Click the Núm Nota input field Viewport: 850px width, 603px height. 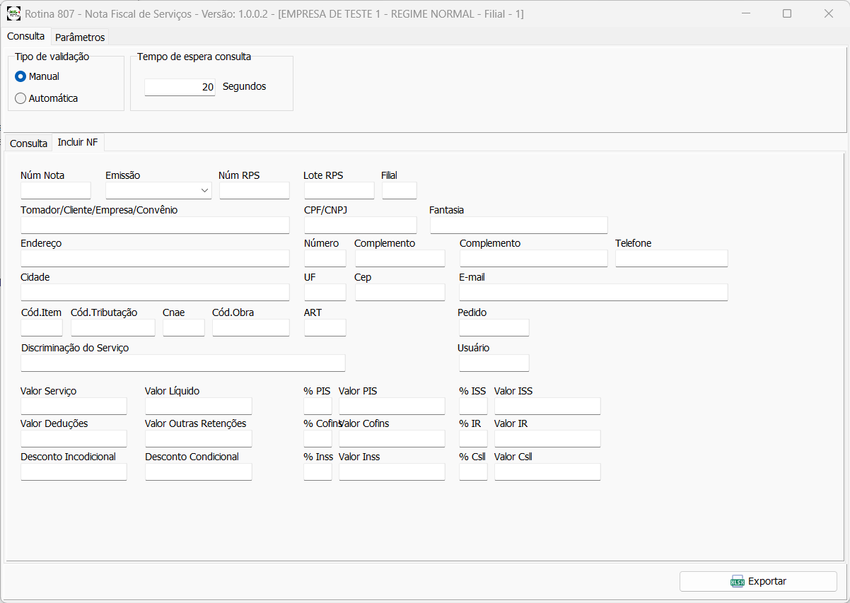tap(56, 191)
